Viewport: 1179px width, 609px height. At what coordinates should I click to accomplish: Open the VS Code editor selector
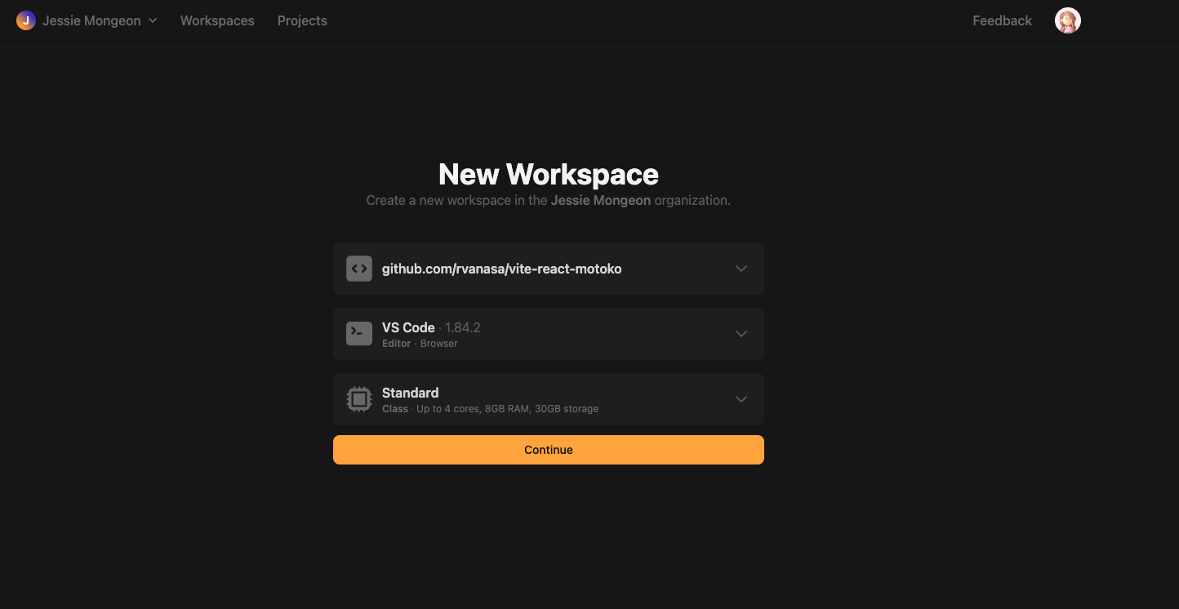pyautogui.click(x=549, y=334)
